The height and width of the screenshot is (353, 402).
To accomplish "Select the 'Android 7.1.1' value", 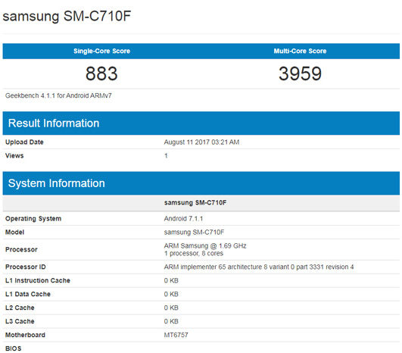I will point(183,219).
